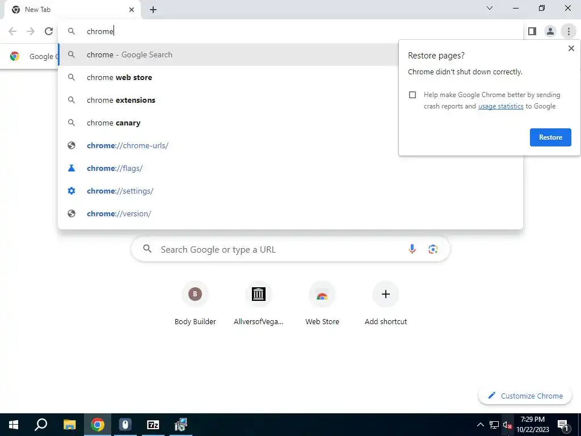581x436 pixels.
Task: Dismiss the Restore pages dialog
Action: pyautogui.click(x=571, y=48)
